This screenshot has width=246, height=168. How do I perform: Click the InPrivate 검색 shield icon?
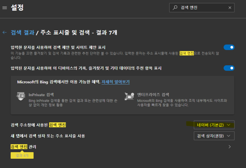21,96
